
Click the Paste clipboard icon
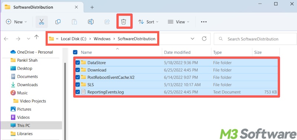tap(74, 22)
